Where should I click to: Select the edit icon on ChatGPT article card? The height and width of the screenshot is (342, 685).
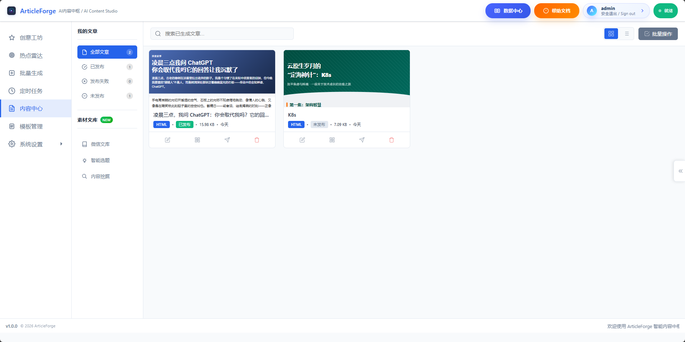pos(167,140)
